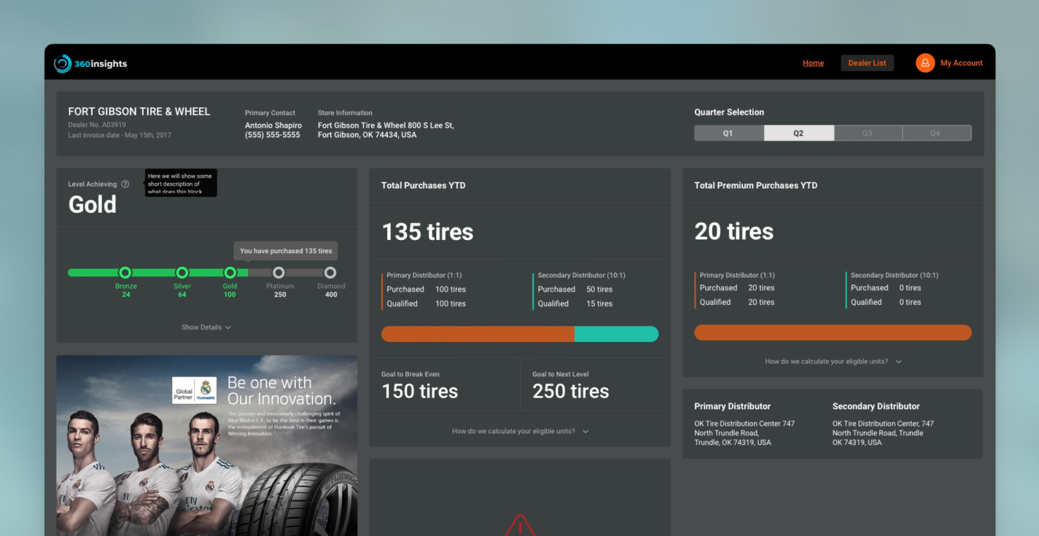Click the Quarter Selection label
The height and width of the screenshot is (536, 1039).
729,112
